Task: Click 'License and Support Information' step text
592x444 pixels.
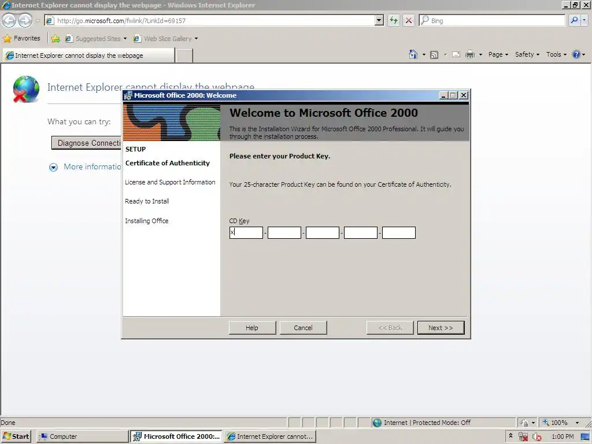Action: pyautogui.click(x=170, y=182)
